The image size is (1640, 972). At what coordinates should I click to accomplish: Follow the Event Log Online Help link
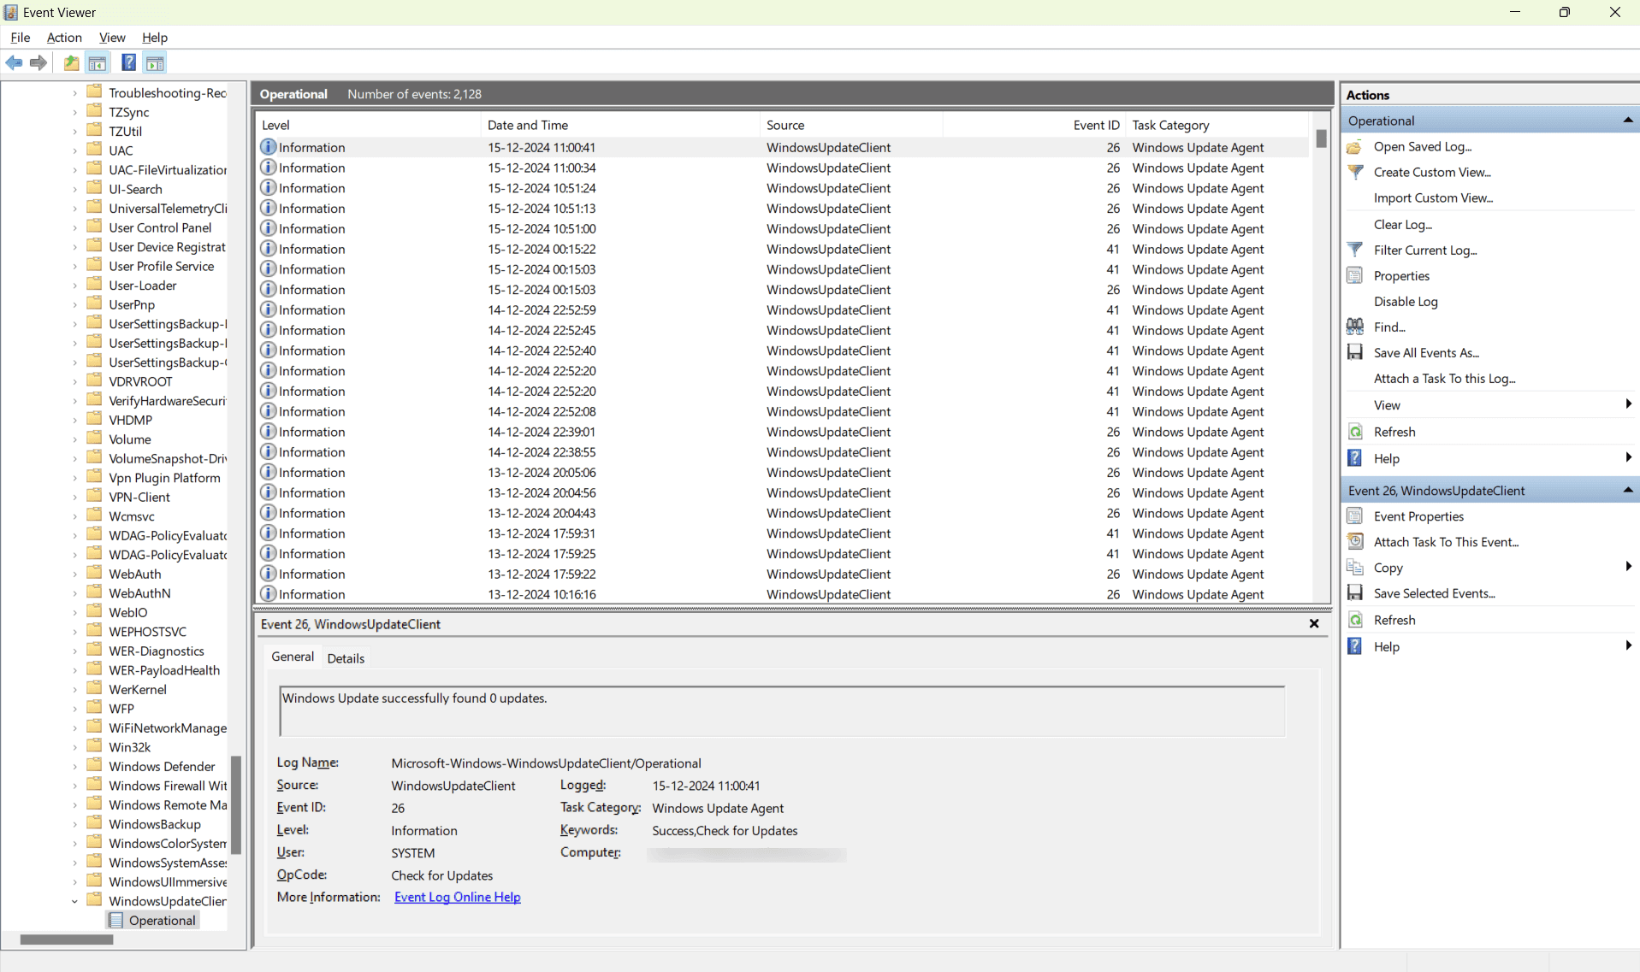pos(457,897)
